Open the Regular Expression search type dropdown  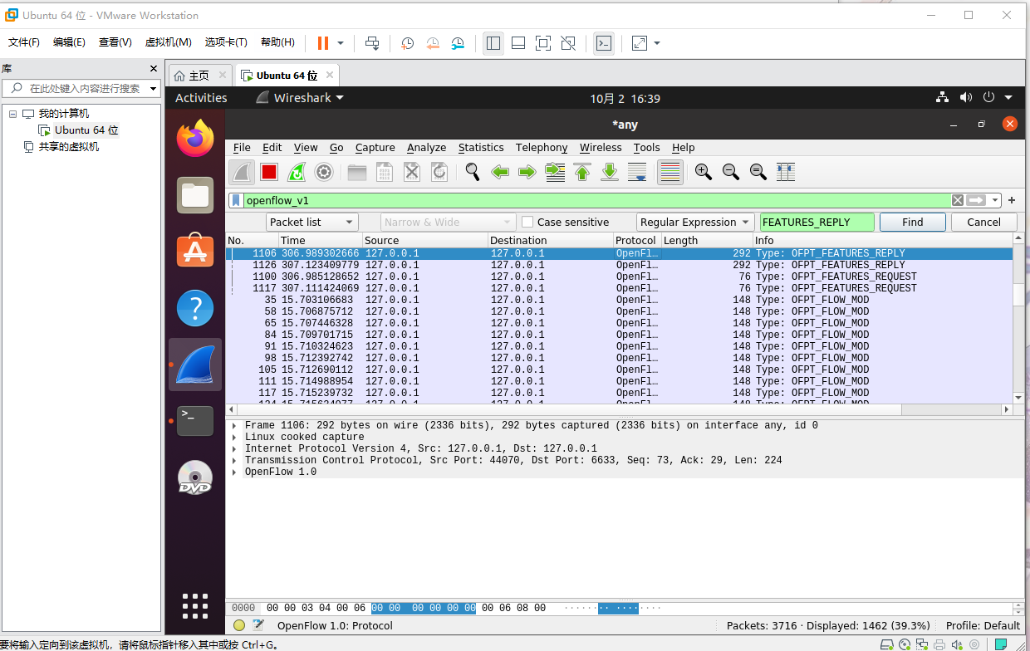(695, 222)
